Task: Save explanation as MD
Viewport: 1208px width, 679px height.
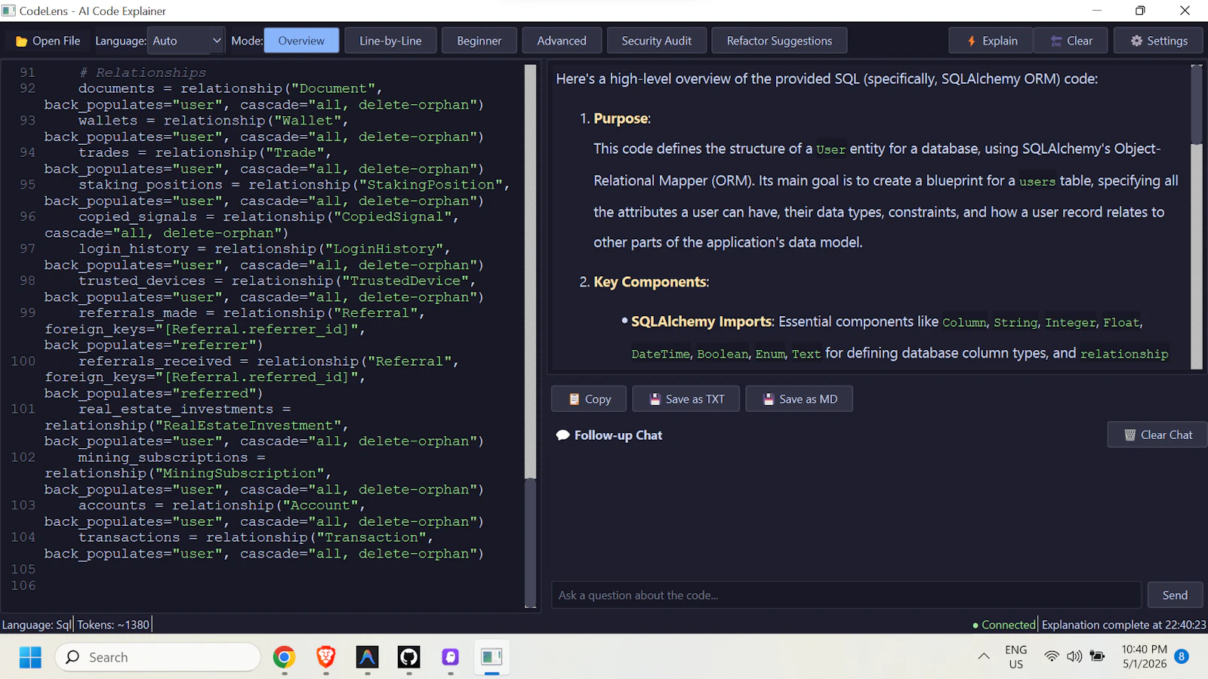Action: 800,399
